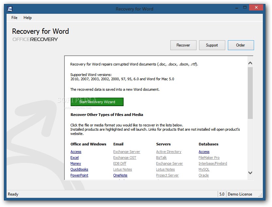Open Exchange Server link under Servers
This screenshot has width=272, height=207.
169,163
